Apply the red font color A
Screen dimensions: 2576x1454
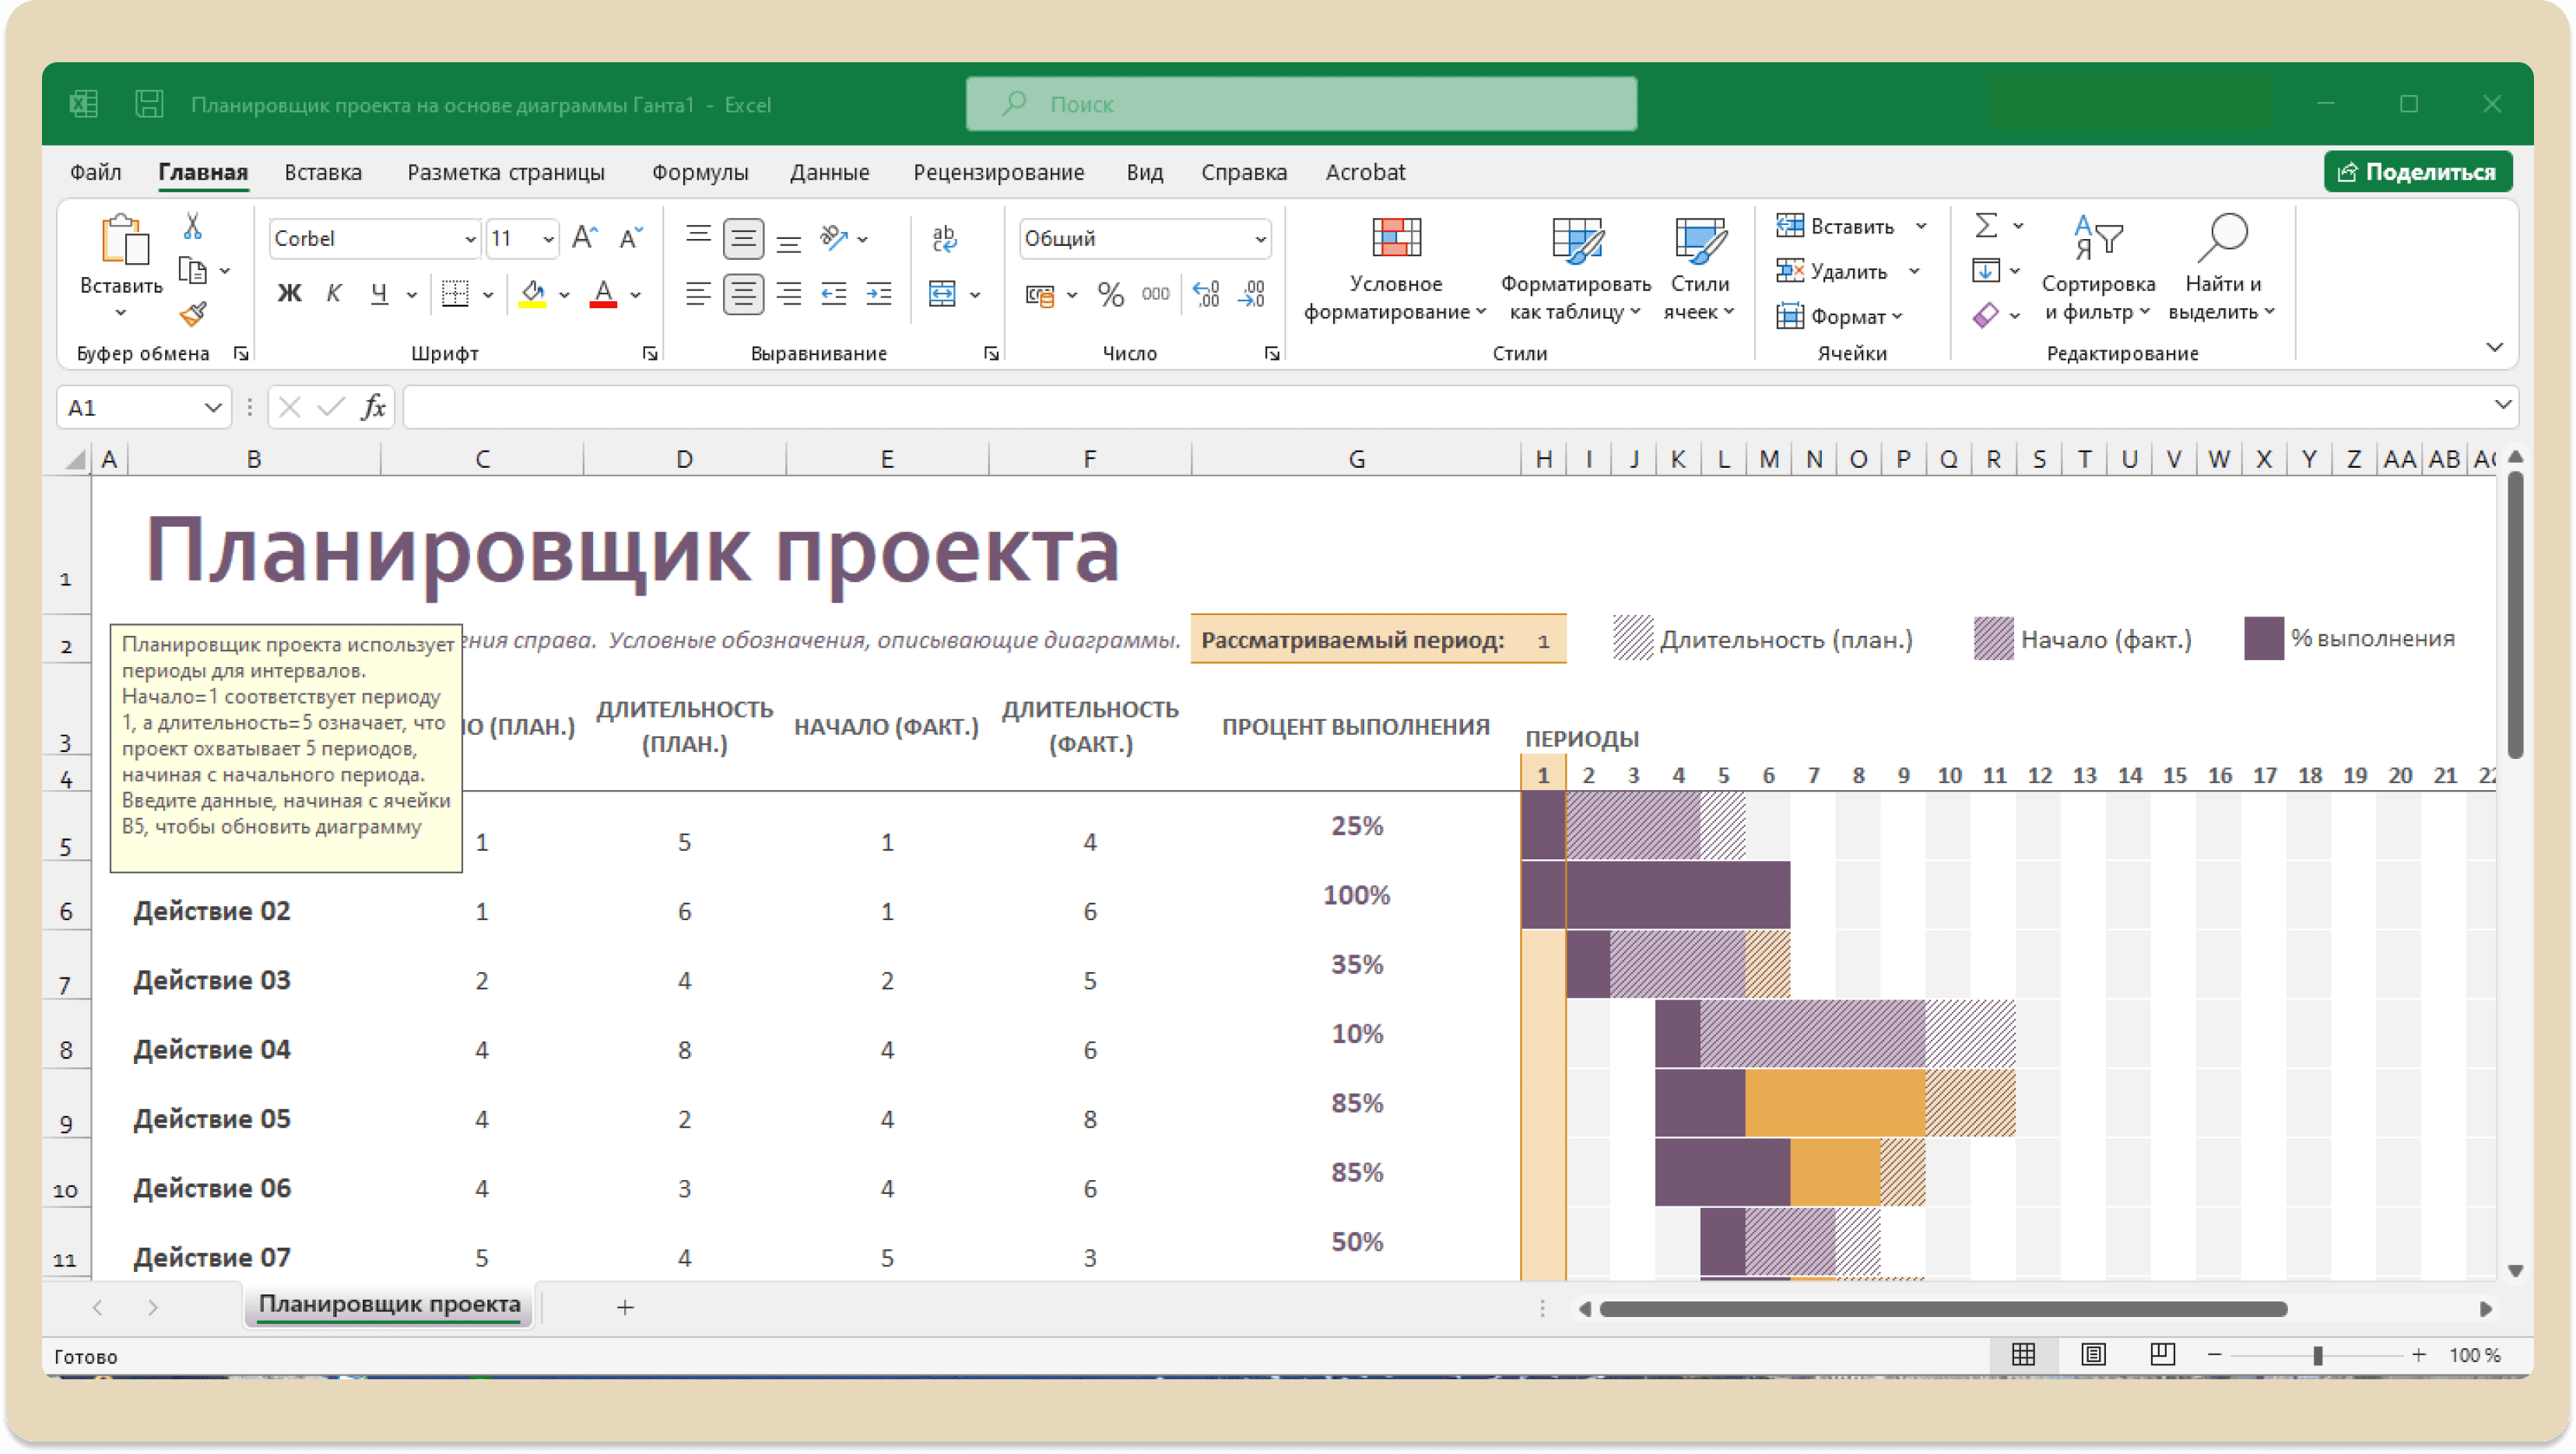[x=603, y=294]
